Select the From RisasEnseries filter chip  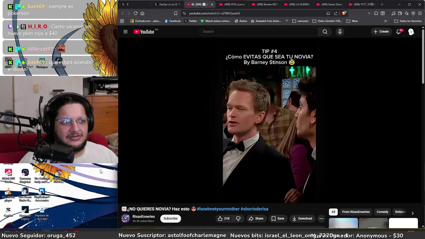[356, 212]
